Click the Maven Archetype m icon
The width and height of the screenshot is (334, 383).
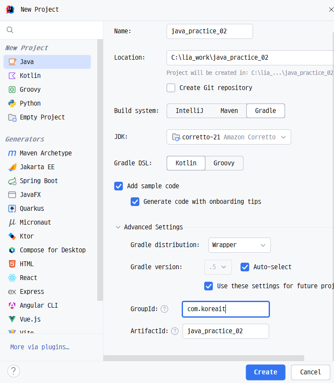pos(12,153)
